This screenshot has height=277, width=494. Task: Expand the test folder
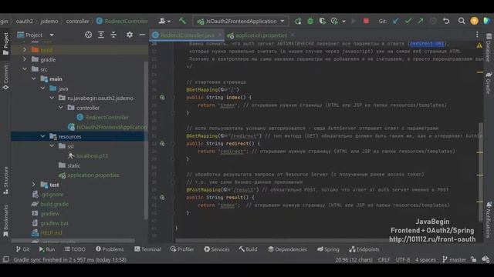[34, 185]
